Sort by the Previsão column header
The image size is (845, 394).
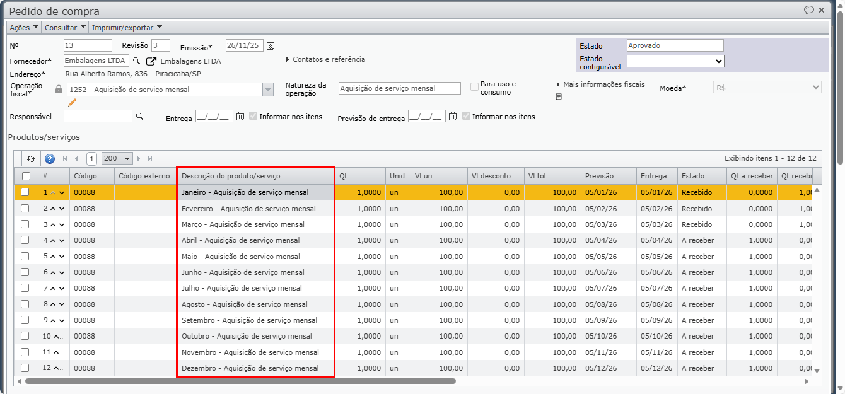coord(599,177)
